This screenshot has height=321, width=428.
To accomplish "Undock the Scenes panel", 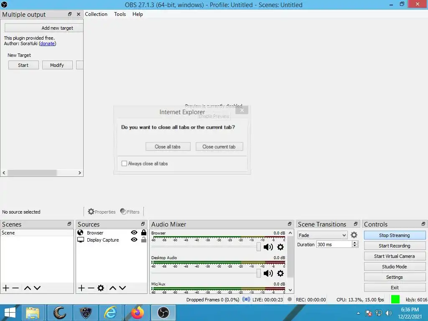I will tap(69, 224).
